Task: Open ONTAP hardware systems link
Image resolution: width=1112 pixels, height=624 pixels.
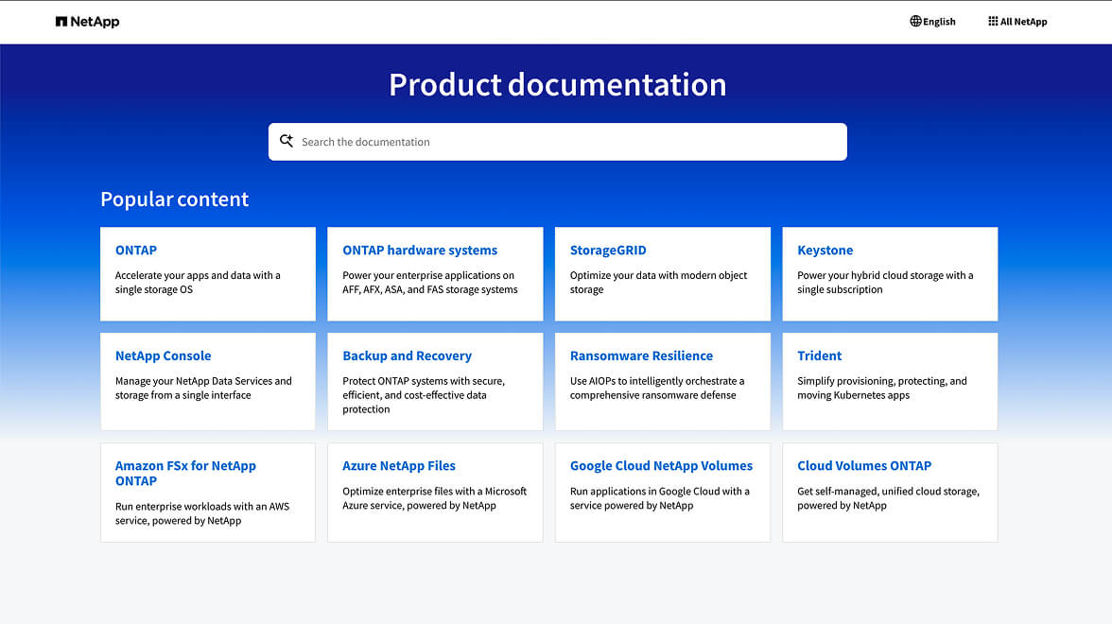Action: [x=420, y=251]
